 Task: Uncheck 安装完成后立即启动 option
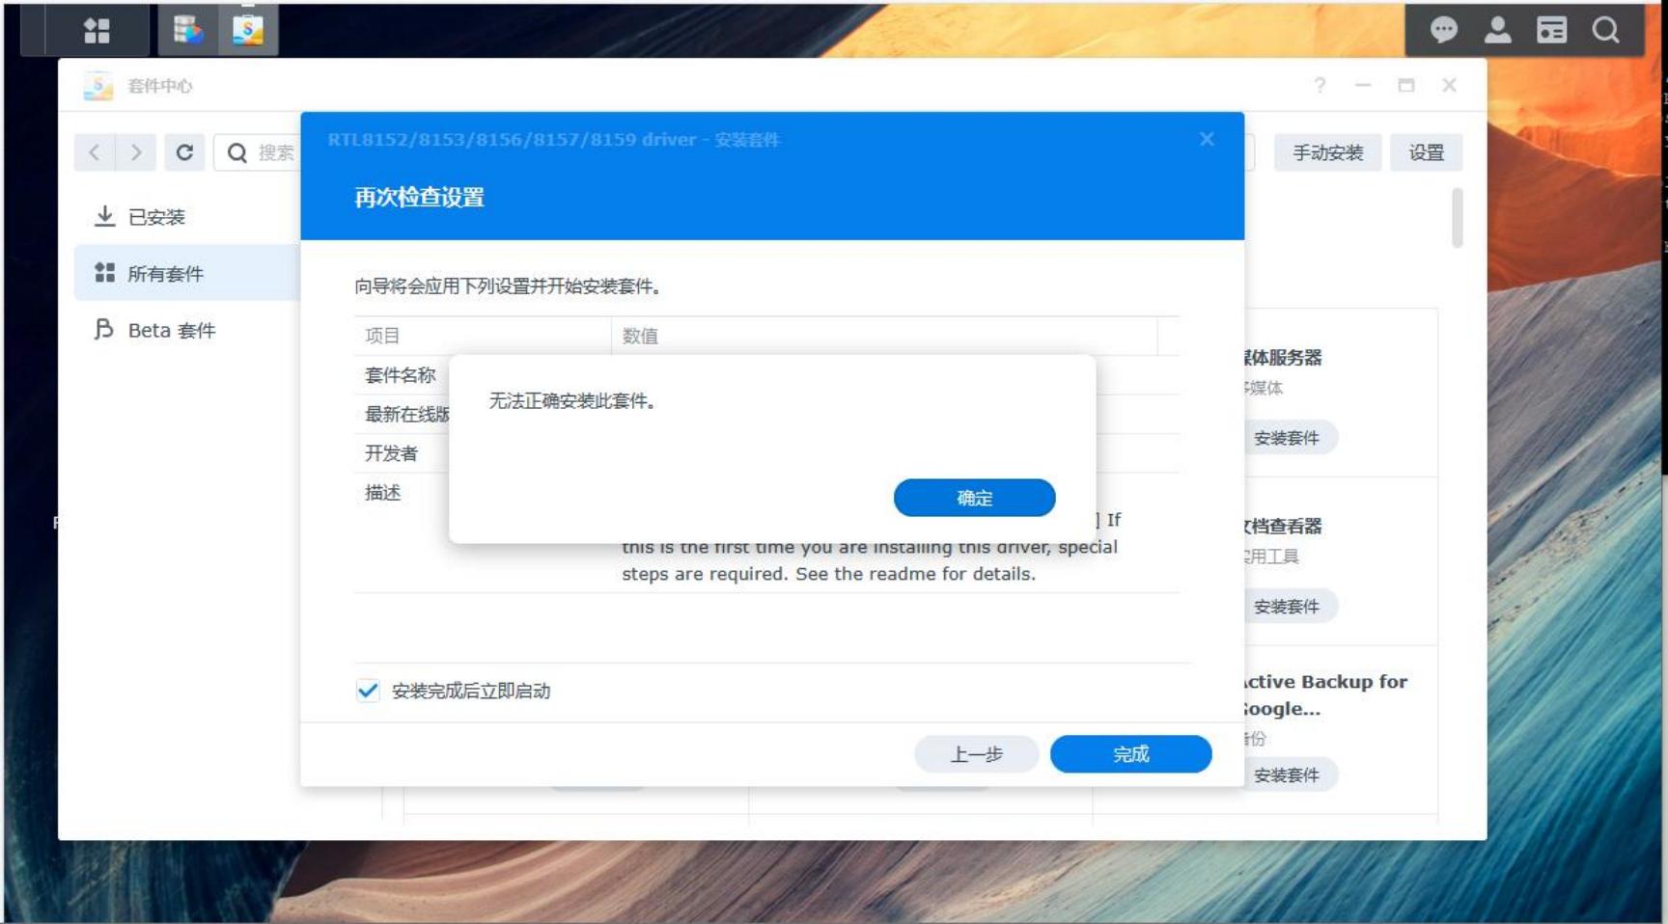click(x=367, y=691)
